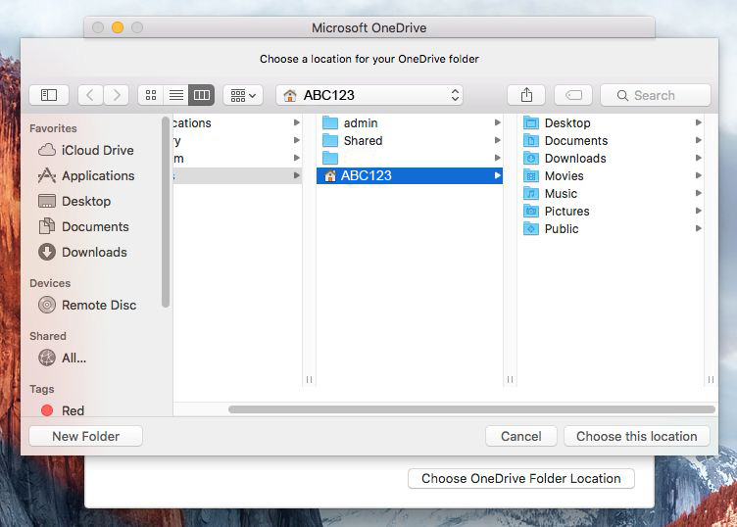Click the horizontal scrollbar of the column browser
Image resolution: width=737 pixels, height=527 pixels.
tap(471, 409)
